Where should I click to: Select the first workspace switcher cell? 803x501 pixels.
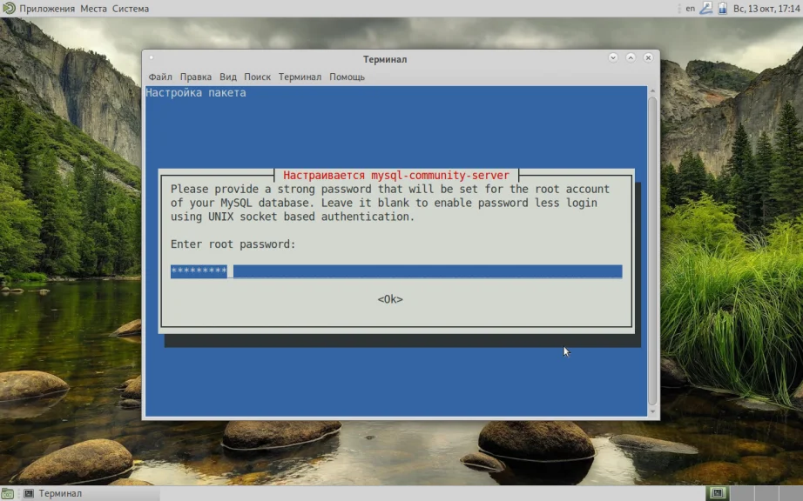(718, 493)
